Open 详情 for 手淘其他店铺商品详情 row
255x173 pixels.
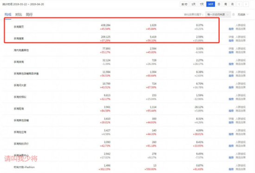tap(231, 72)
